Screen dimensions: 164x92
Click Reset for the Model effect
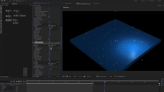(x=50, y=62)
